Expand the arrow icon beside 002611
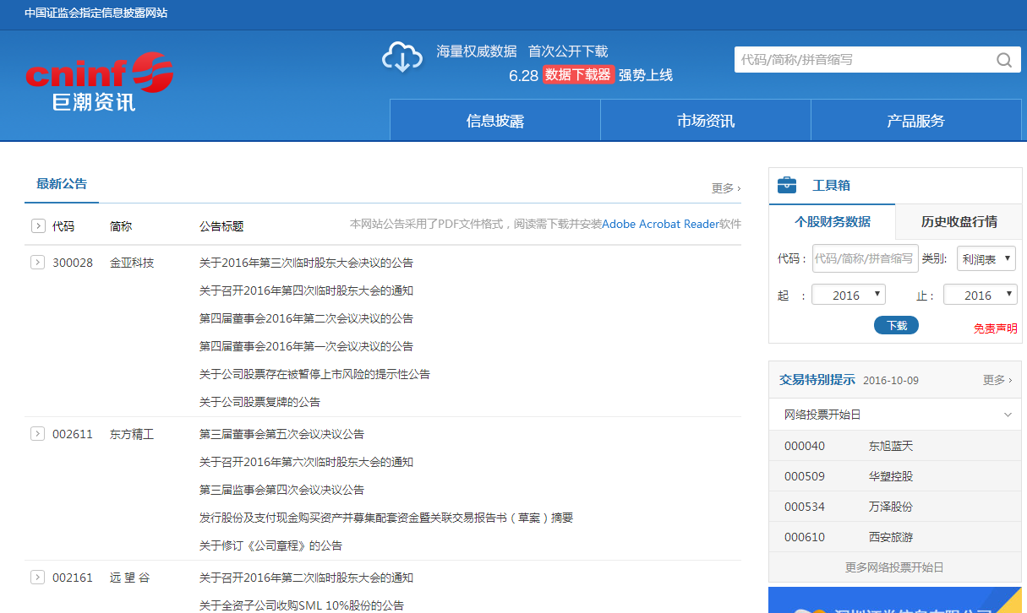 37,434
